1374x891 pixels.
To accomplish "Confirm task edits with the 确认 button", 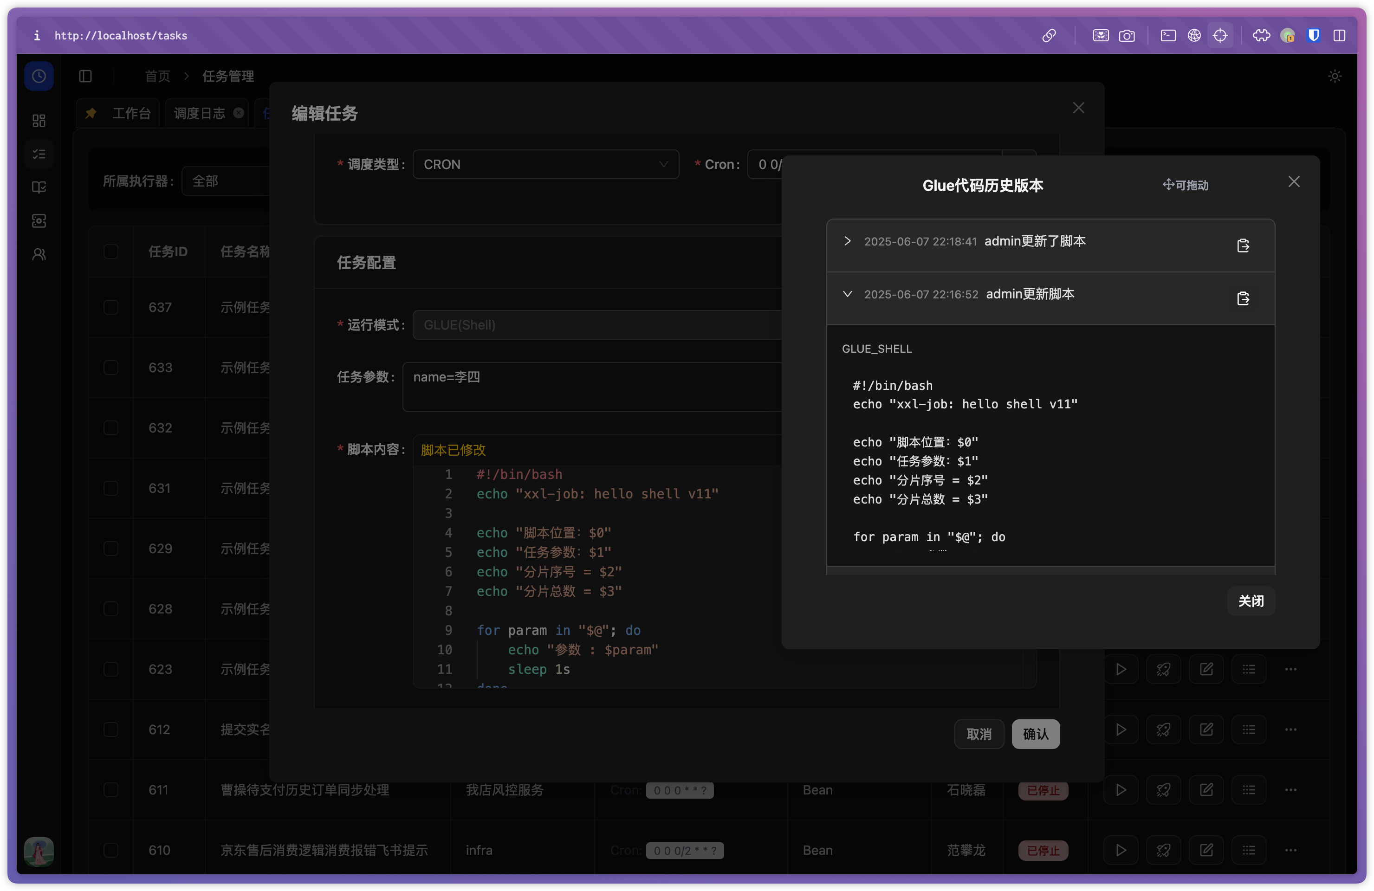I will click(x=1035, y=734).
